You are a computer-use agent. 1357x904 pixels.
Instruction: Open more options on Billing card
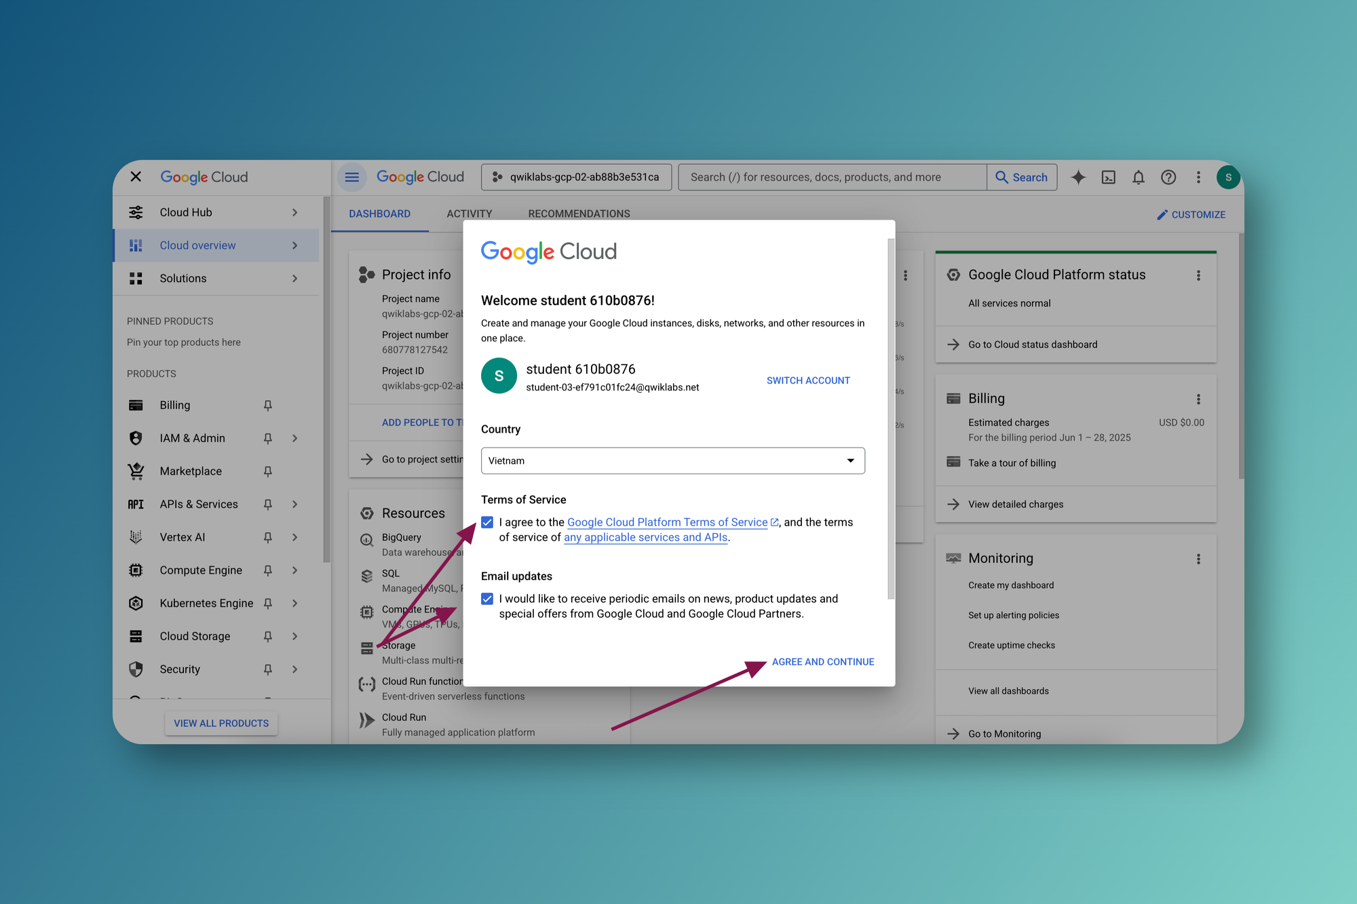(1198, 399)
